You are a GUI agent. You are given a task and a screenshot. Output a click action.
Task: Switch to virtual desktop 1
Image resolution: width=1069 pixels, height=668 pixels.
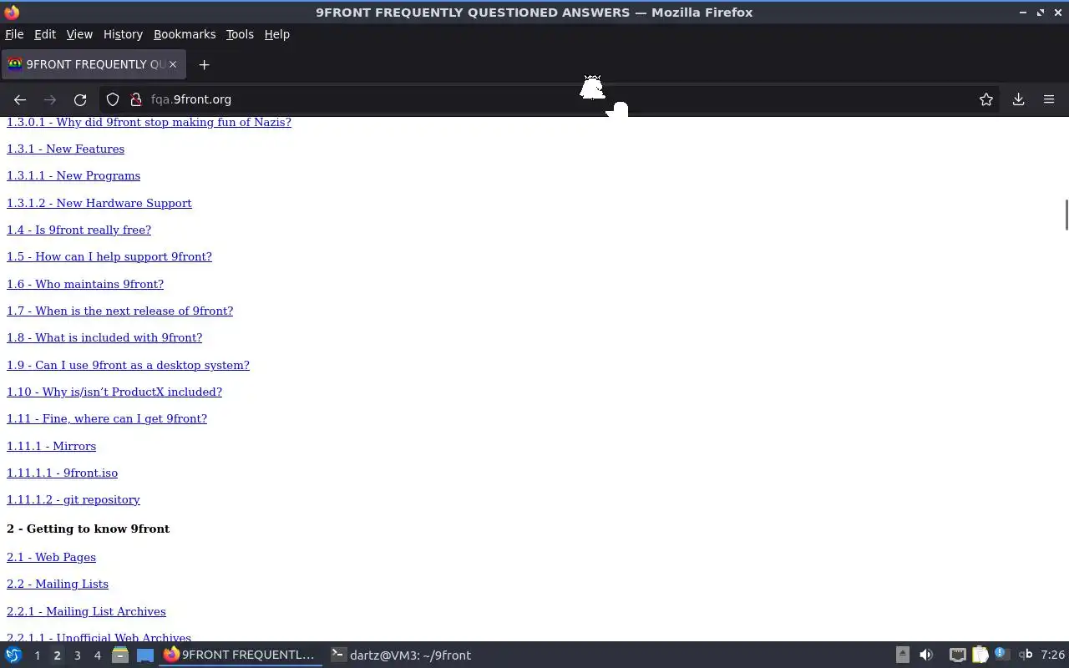tap(37, 655)
